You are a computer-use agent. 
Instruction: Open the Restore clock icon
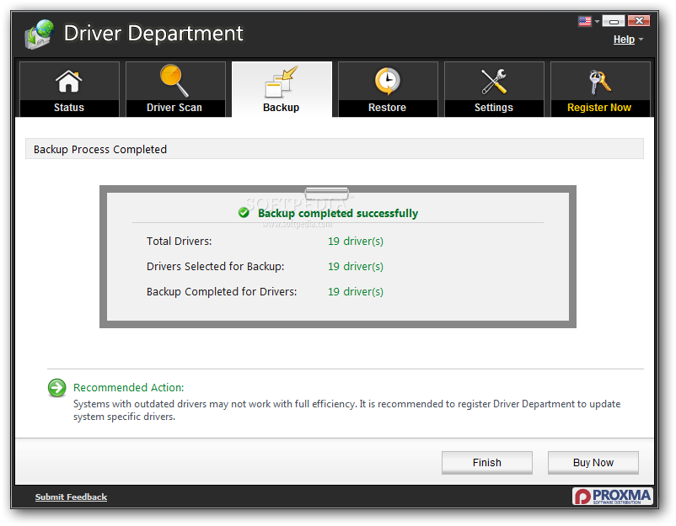(x=387, y=81)
